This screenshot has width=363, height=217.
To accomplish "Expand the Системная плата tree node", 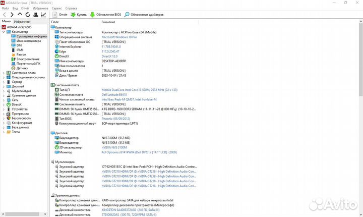I will tap(4, 73).
